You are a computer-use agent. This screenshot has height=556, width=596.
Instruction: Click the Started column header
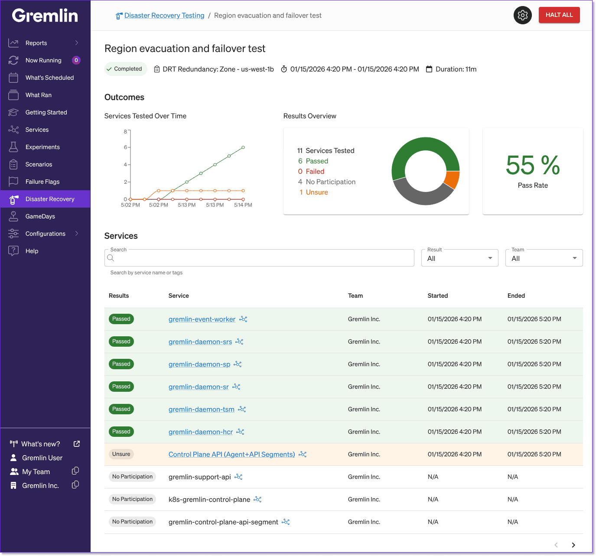[438, 296]
